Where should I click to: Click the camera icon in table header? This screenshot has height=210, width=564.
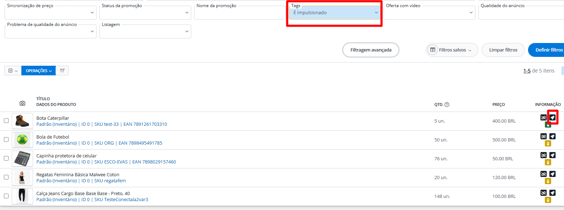pos(22,103)
